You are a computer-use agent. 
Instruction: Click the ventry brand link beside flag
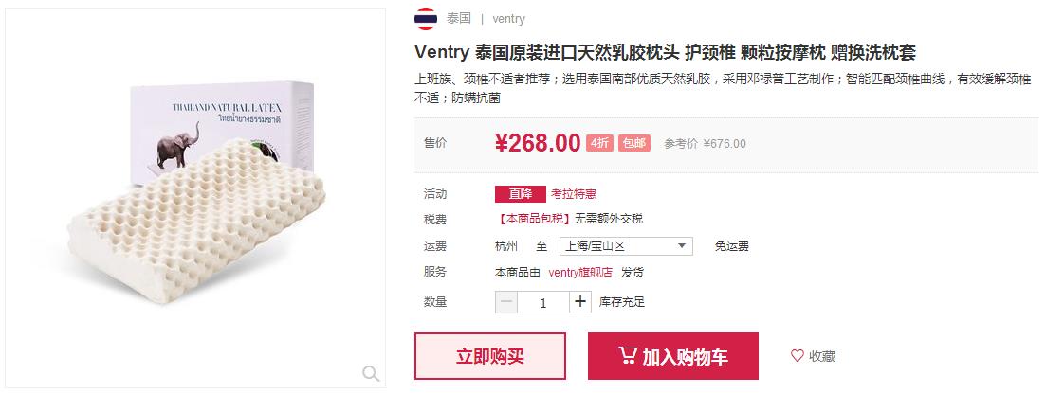[508, 19]
